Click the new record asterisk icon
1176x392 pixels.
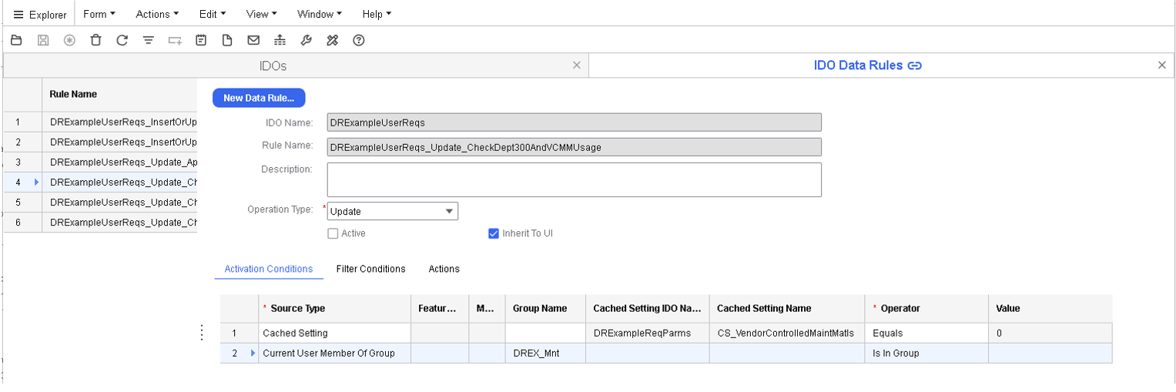tap(69, 40)
